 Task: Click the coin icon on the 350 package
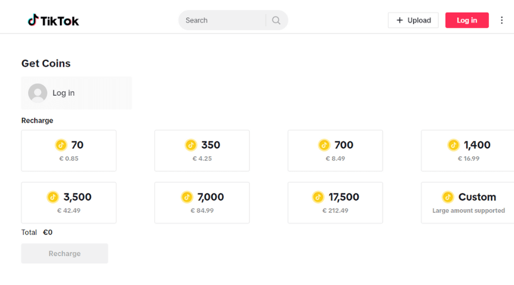[191, 145]
